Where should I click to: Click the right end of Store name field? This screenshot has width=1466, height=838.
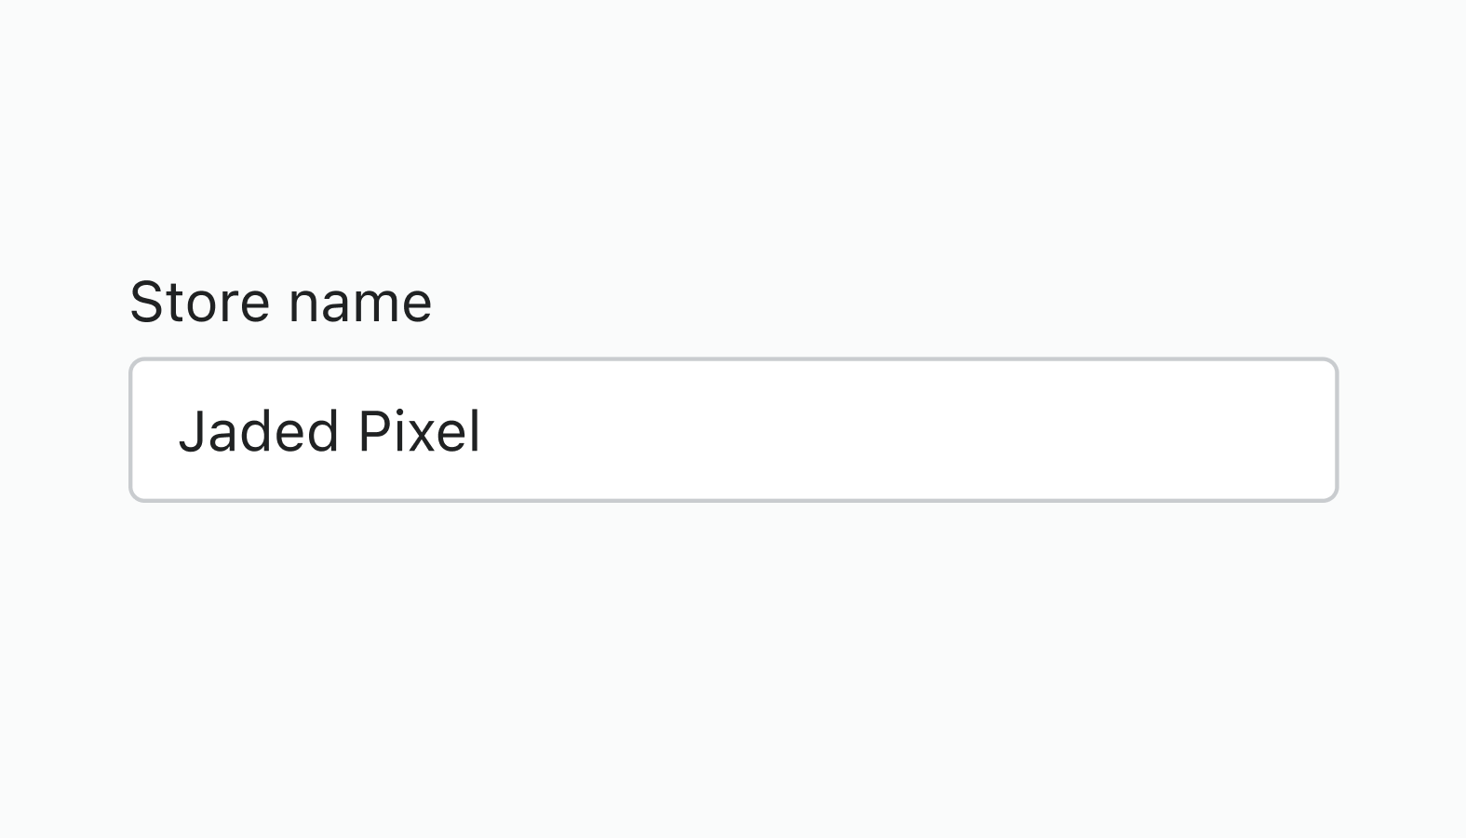point(1312,430)
